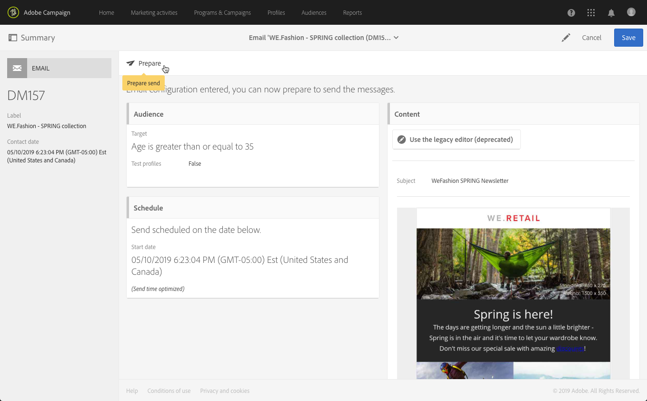The height and width of the screenshot is (401, 647).
Task: Open Conditions of use link
Action: [x=169, y=391]
